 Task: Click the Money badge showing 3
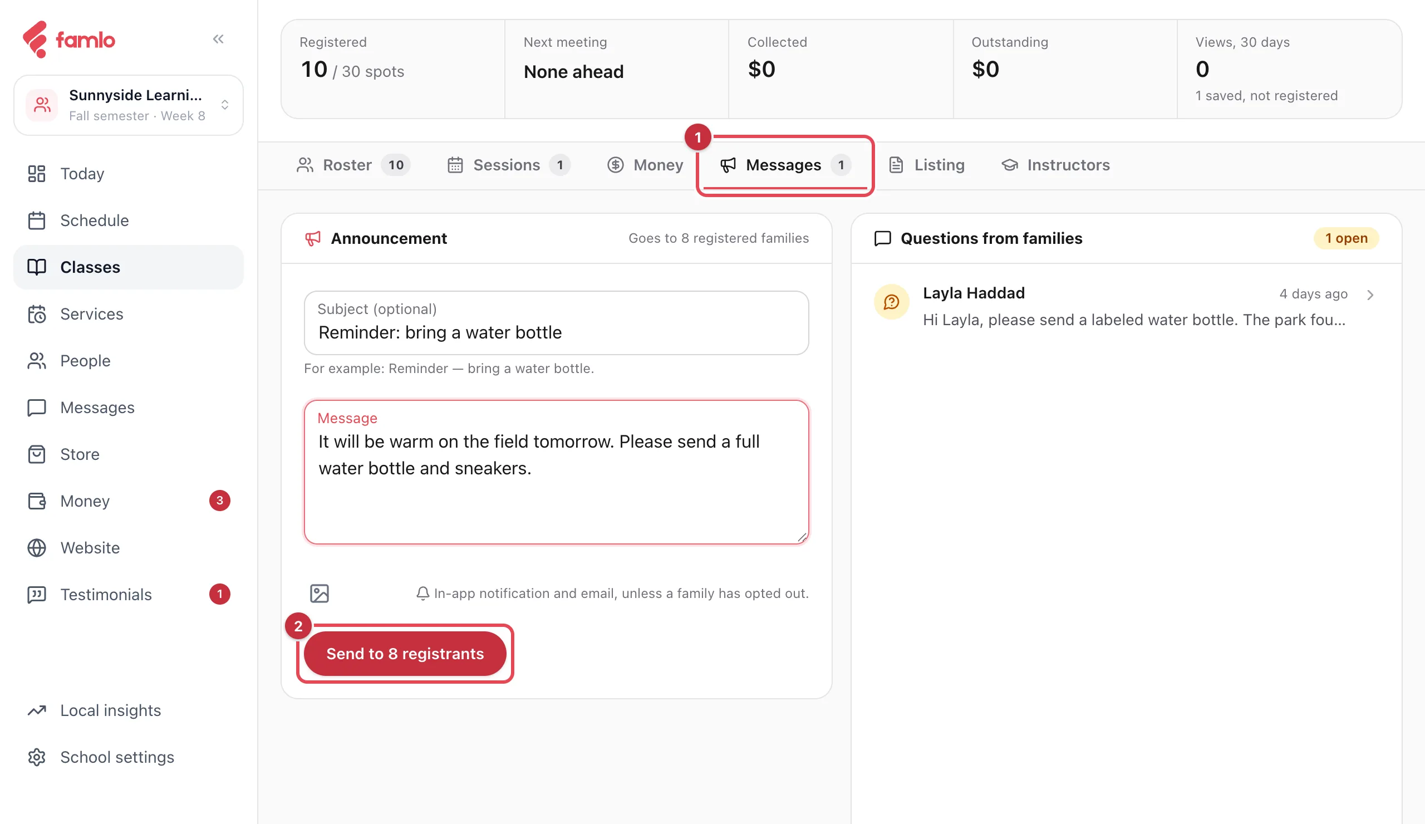(219, 501)
